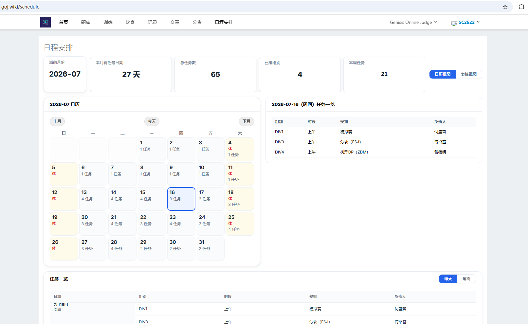Jump to today with 今天 button
The width and height of the screenshot is (528, 324).
pyautogui.click(x=152, y=121)
